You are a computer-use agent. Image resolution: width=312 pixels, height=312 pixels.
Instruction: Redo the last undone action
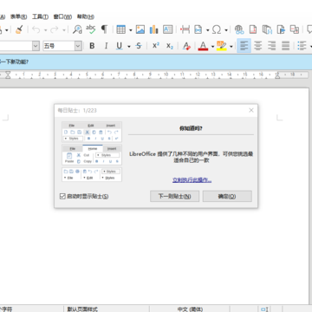pyautogui.click(x=55, y=29)
